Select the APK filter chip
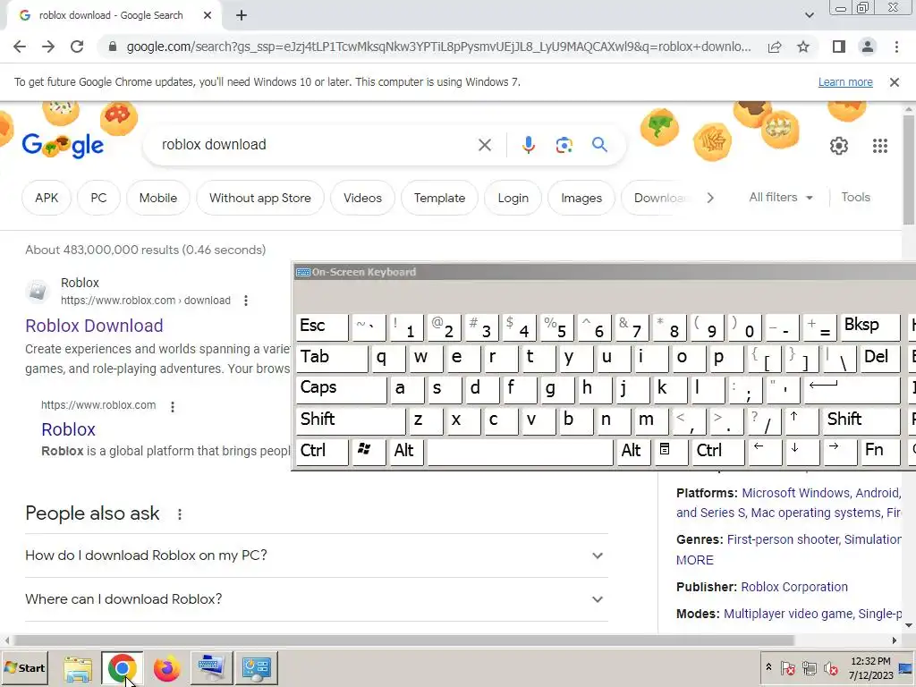 47,198
